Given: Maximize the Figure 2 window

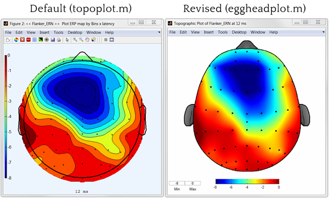Looking at the screenshot, I should click(x=141, y=22).
